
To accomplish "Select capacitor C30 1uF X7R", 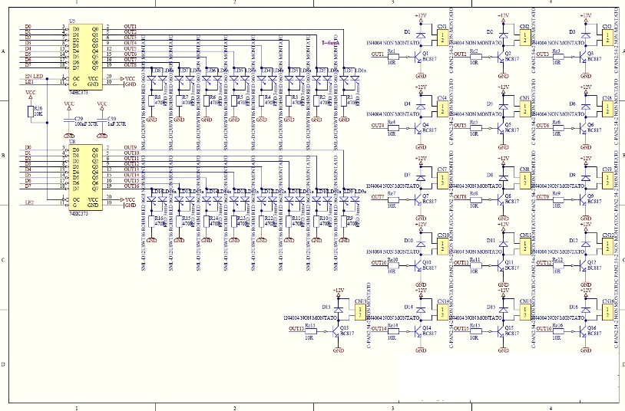I will [x=102, y=119].
